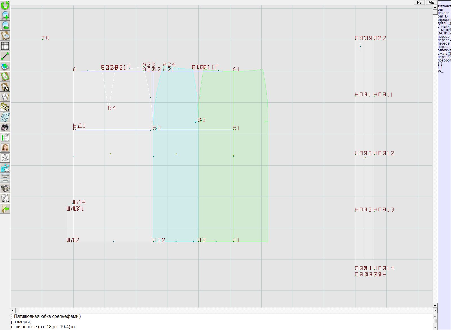Open the woman face portrait icon
The width and height of the screenshot is (451, 330).
pyautogui.click(x=5, y=148)
